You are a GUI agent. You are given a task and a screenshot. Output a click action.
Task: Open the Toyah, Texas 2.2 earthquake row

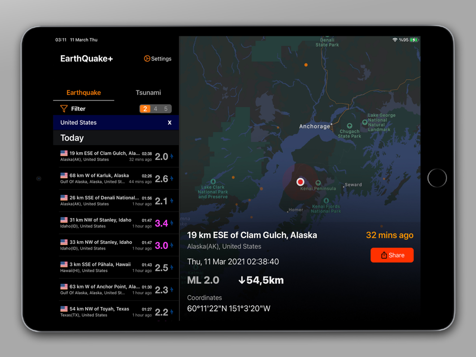coord(116,311)
